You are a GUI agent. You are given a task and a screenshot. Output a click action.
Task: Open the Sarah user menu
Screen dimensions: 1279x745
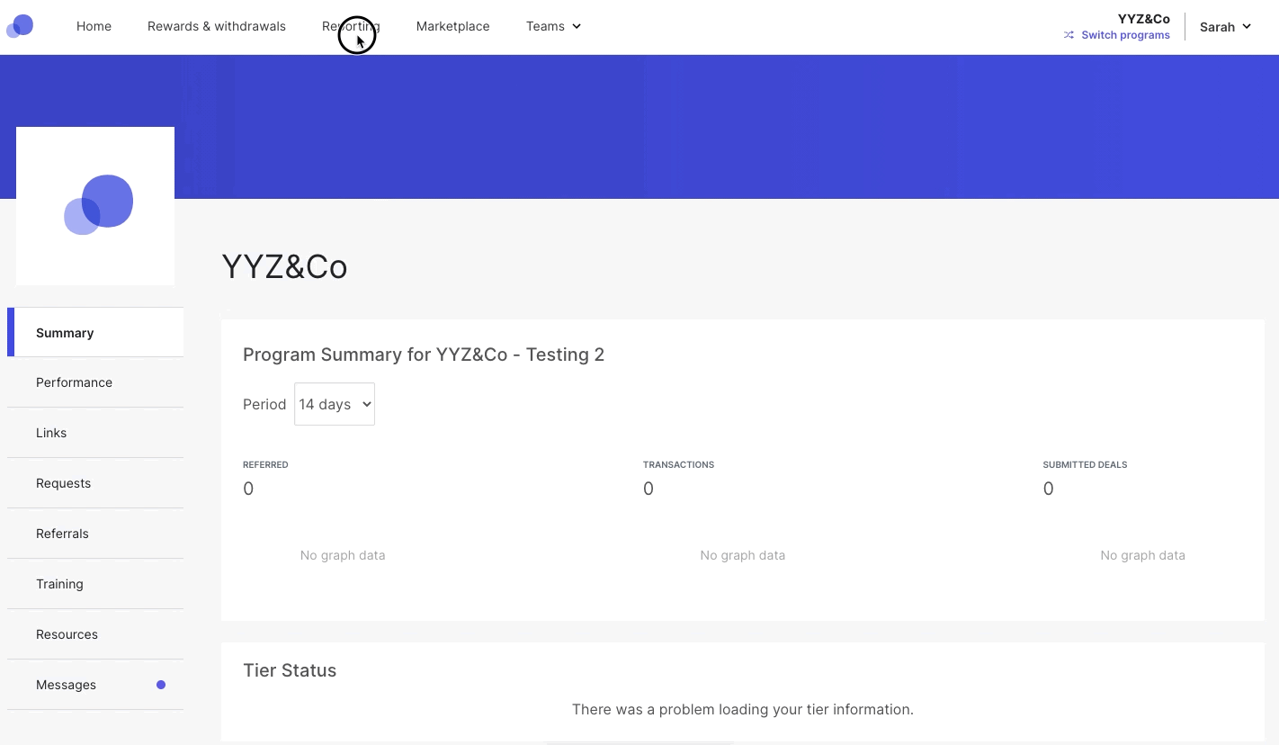(1225, 27)
